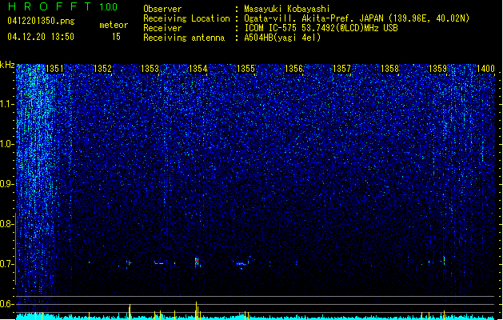Click the name Masayuki Kobayashi
This screenshot has height=320, width=503.
point(287,9)
